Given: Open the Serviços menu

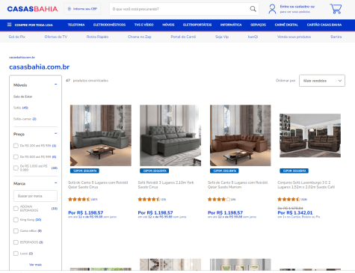Looking at the screenshot, I should pos(258,25).
